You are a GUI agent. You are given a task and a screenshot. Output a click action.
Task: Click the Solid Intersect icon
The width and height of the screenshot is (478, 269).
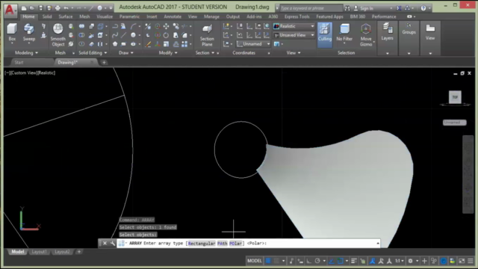pos(81,44)
